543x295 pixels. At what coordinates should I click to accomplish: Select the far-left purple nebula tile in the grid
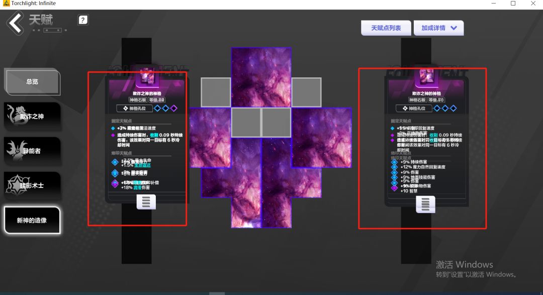click(210, 138)
